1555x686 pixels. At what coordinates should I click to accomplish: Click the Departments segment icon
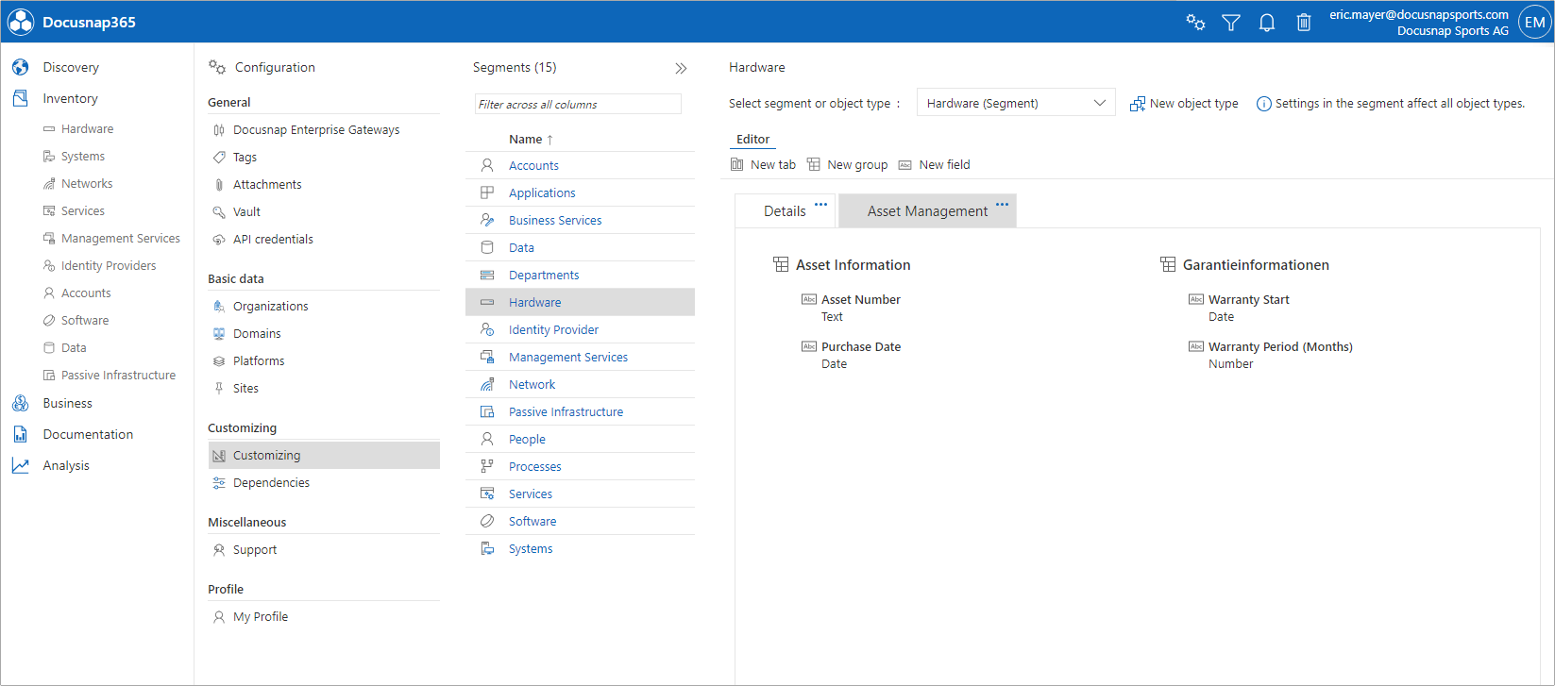(487, 275)
